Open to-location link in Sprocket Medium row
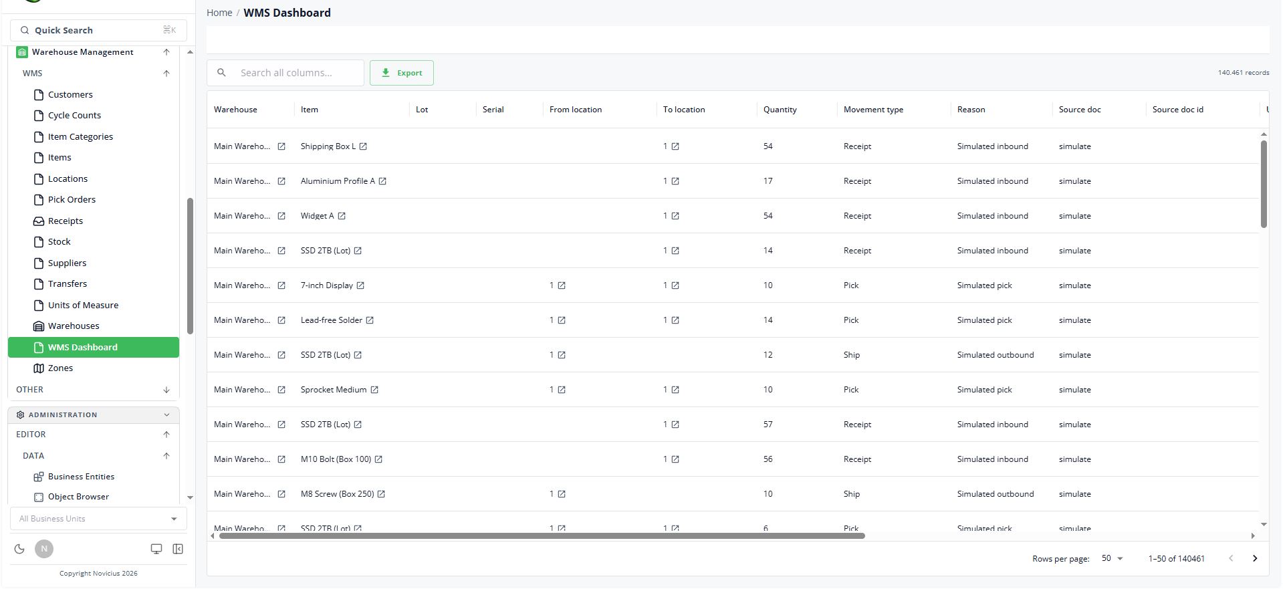Image resolution: width=1283 pixels, height=589 pixels. tap(675, 390)
